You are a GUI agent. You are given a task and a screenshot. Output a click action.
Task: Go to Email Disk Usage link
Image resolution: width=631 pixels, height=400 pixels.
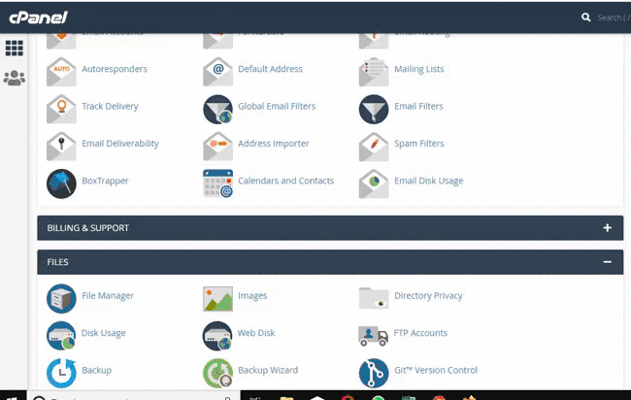pos(428,181)
